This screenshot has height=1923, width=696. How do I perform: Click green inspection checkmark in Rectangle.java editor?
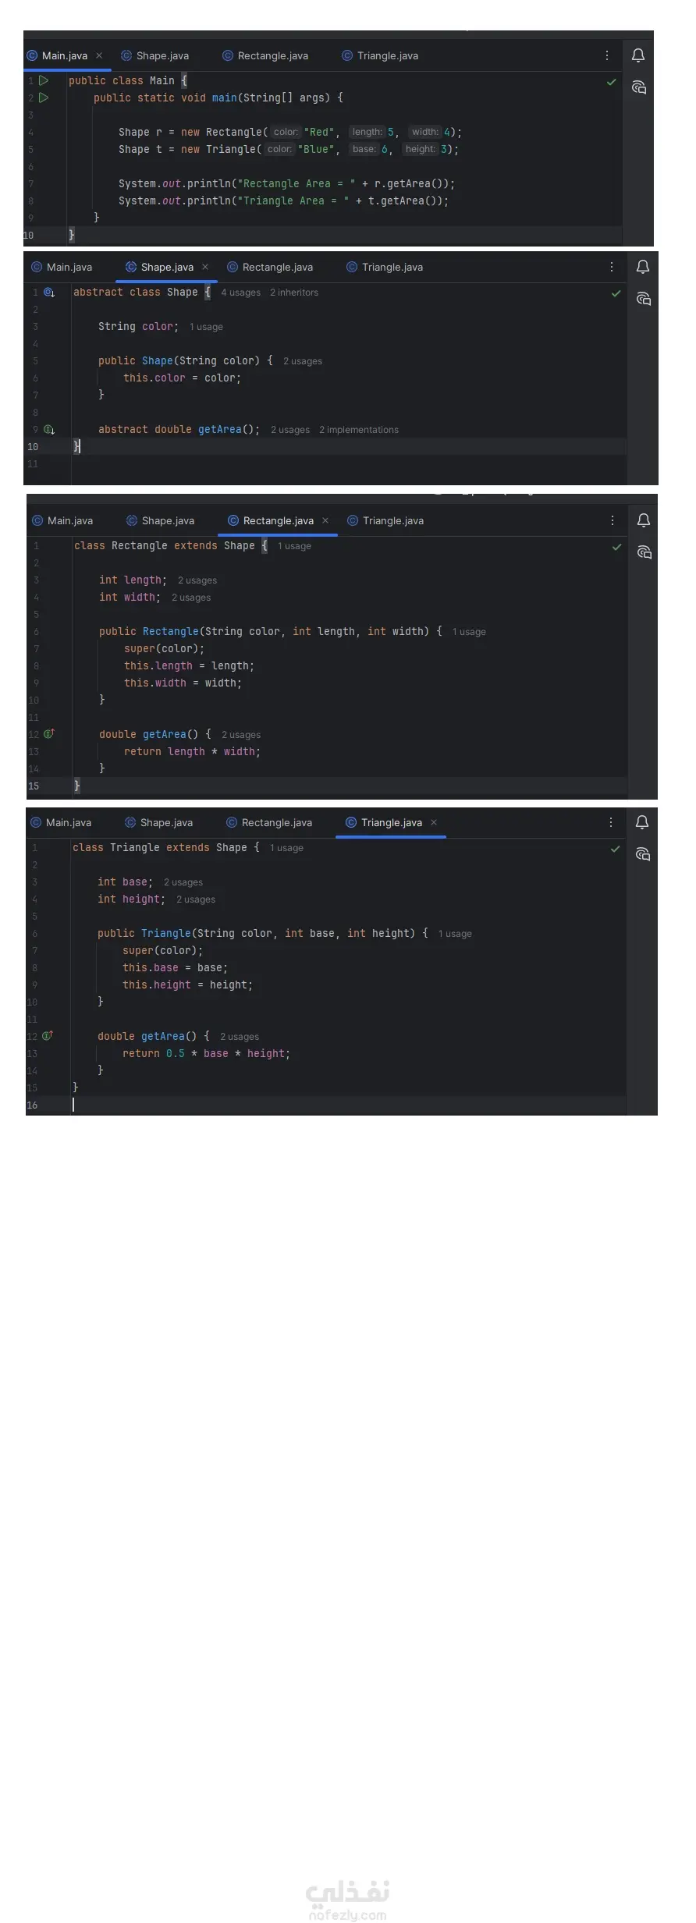click(x=617, y=547)
